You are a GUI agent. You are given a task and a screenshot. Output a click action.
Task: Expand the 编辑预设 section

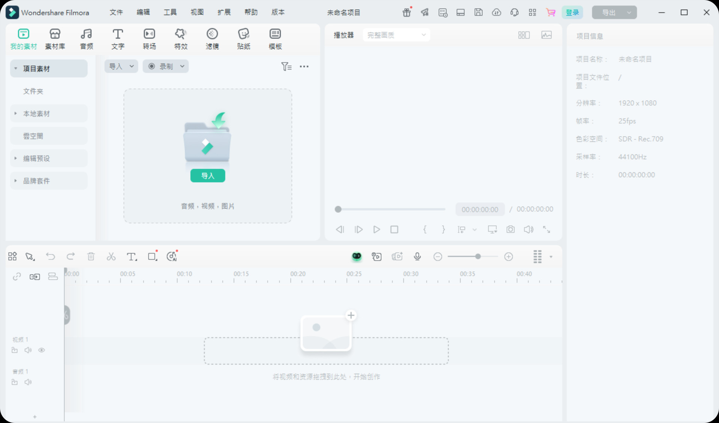(x=16, y=158)
